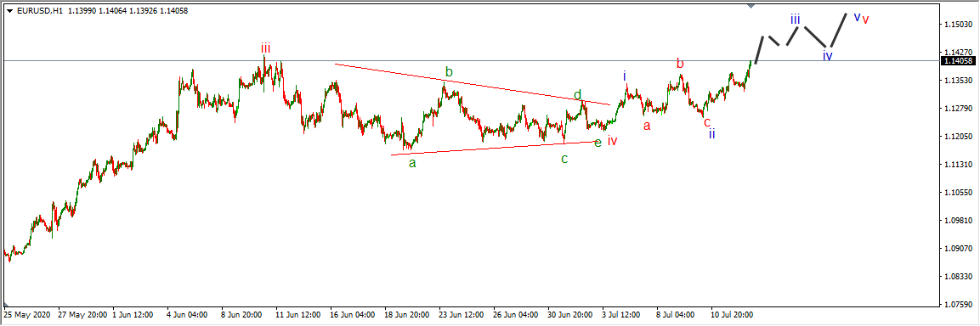Click the close value 1.14058 in header

tap(173, 11)
